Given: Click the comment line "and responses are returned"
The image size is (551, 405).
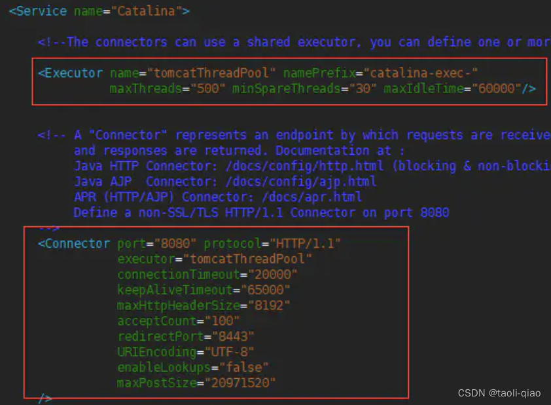Looking at the screenshot, I should click(x=239, y=151).
